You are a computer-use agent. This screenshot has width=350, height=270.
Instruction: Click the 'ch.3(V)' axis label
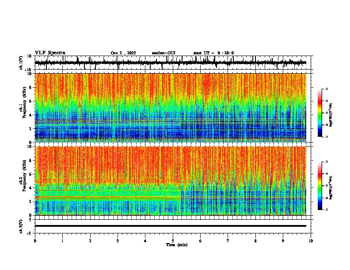coord(21,226)
